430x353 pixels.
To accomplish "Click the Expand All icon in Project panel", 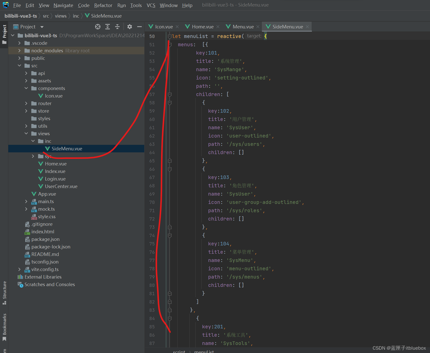I will point(108,27).
